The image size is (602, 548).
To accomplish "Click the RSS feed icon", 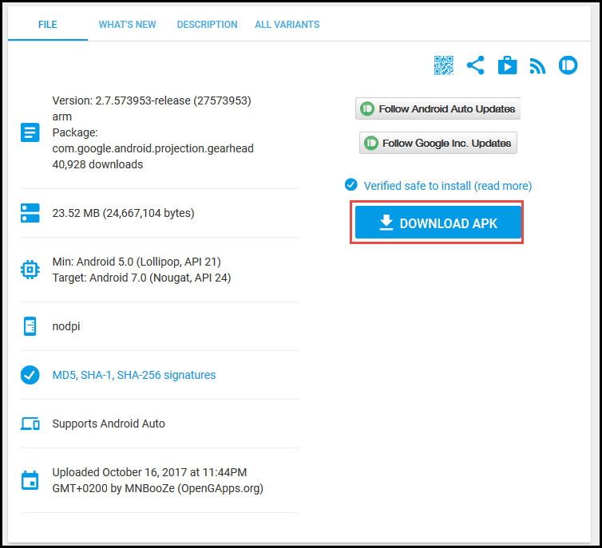I will [537, 65].
